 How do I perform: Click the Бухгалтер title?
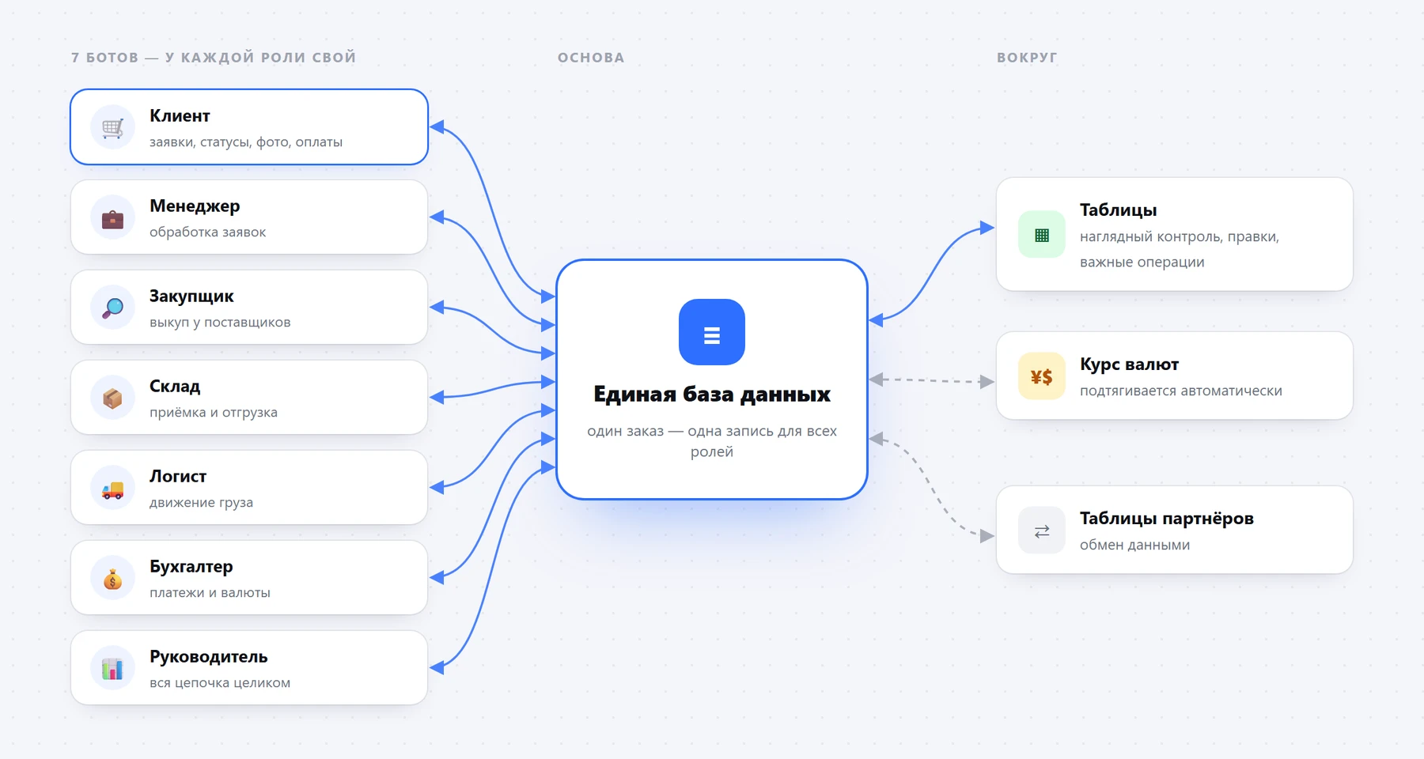pos(191,567)
